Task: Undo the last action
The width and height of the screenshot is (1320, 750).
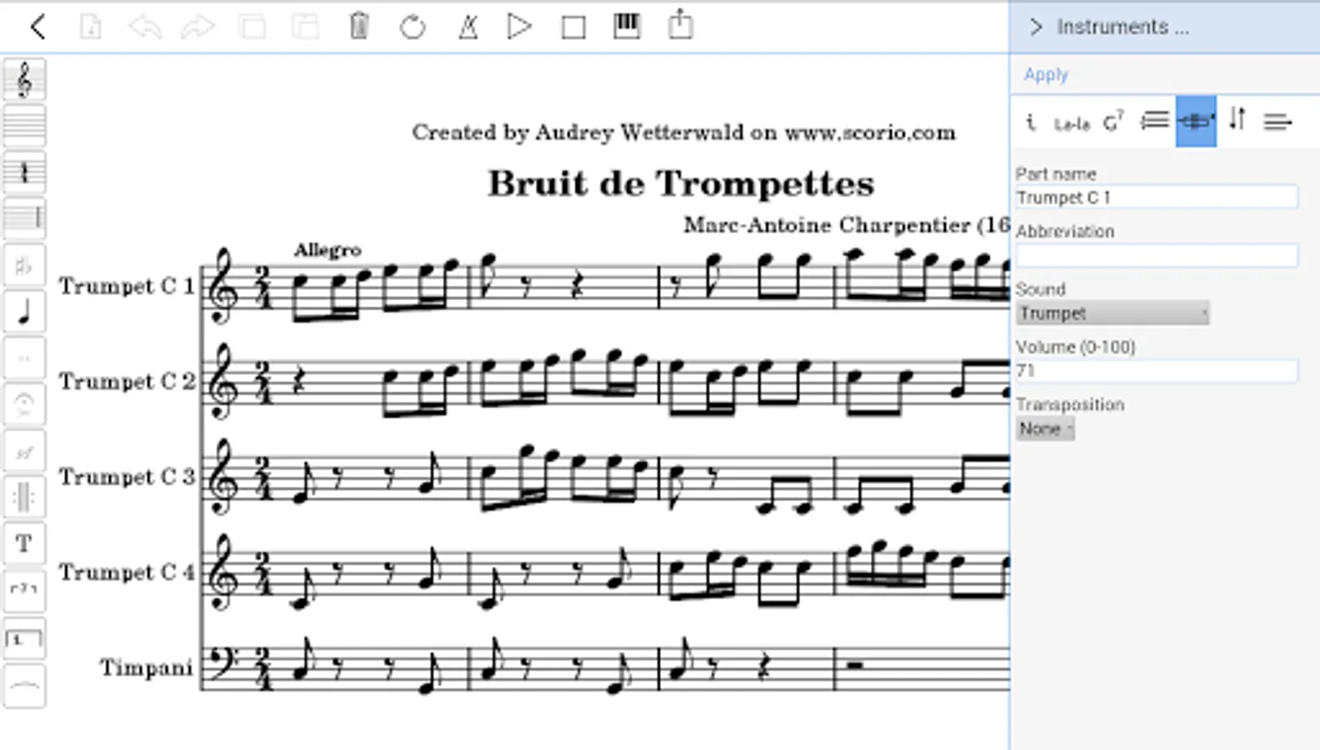Action: [x=144, y=27]
